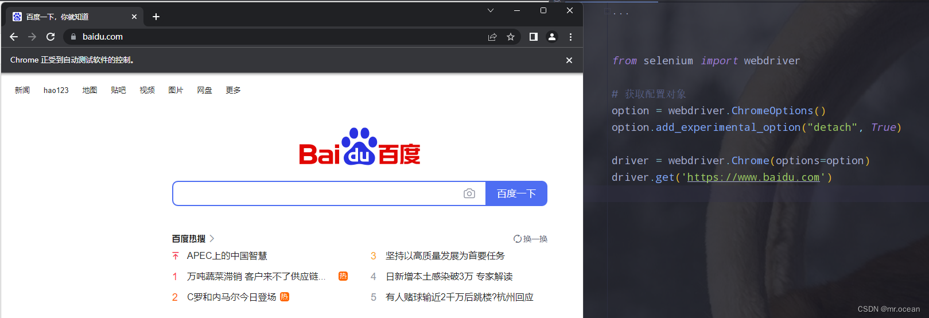The height and width of the screenshot is (318, 929).
Task: Dismiss the automated test software infobar
Action: (x=569, y=60)
